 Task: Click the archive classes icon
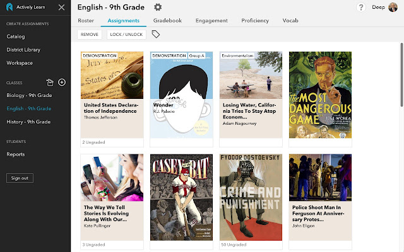tap(50, 83)
